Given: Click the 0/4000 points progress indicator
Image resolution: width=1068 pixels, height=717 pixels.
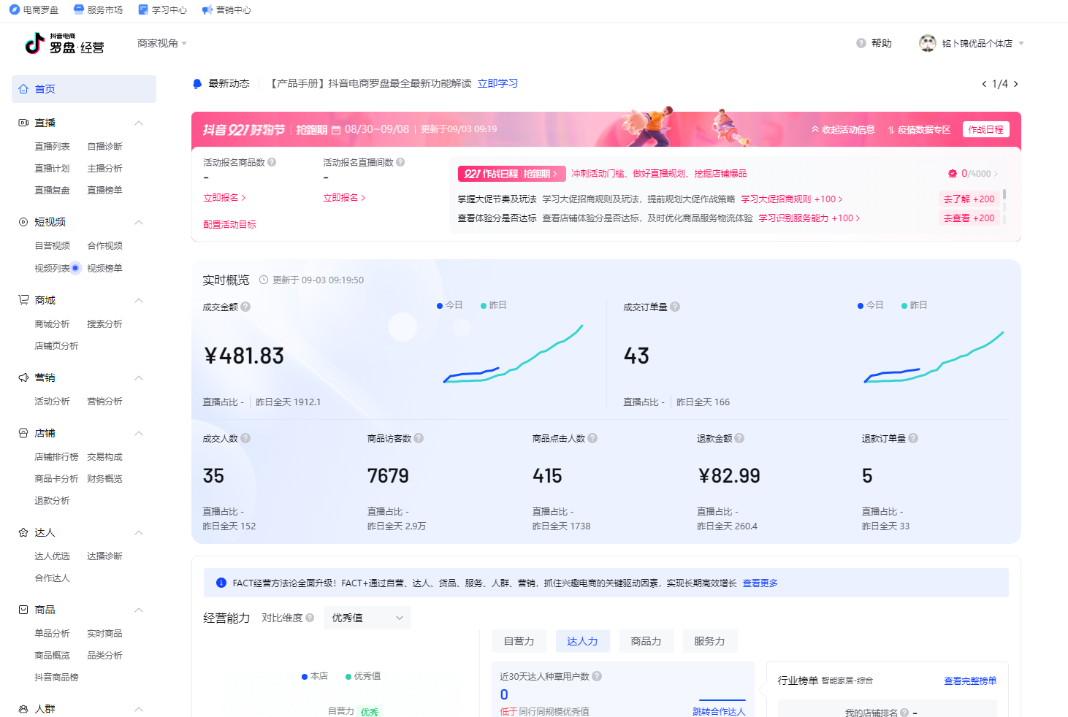Looking at the screenshot, I should [972, 173].
